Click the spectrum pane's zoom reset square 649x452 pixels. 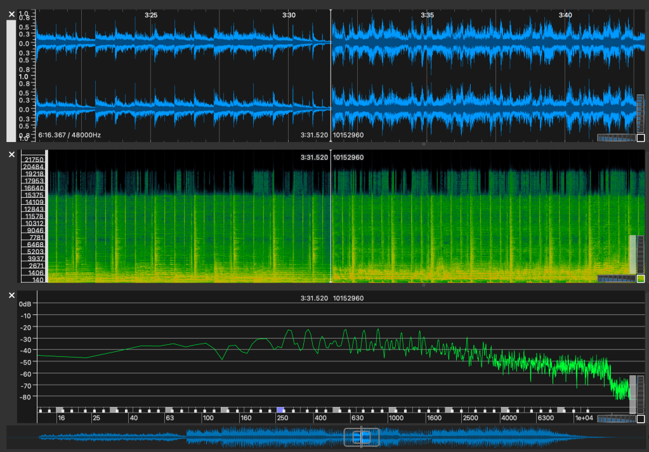[640, 419]
